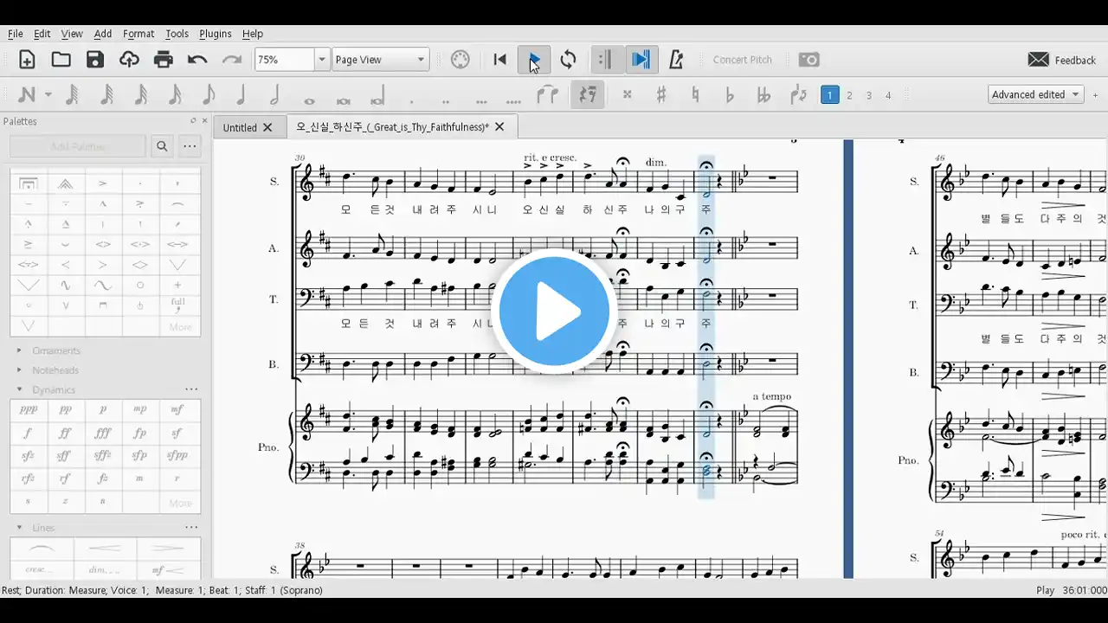Screen dimensions: 1108x623
Task: Select the 128th note duration
Action: [73, 94]
